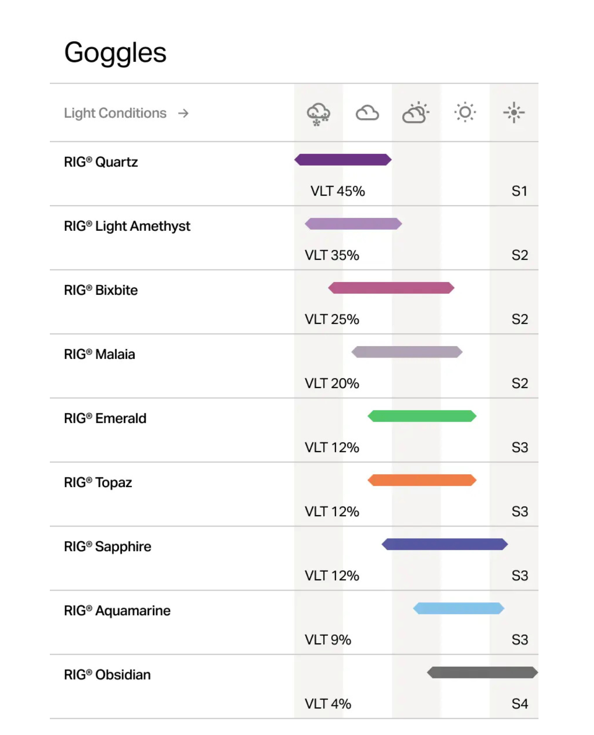Click the light blue Aquamarine bar
The image size is (594, 735).
coord(458,608)
